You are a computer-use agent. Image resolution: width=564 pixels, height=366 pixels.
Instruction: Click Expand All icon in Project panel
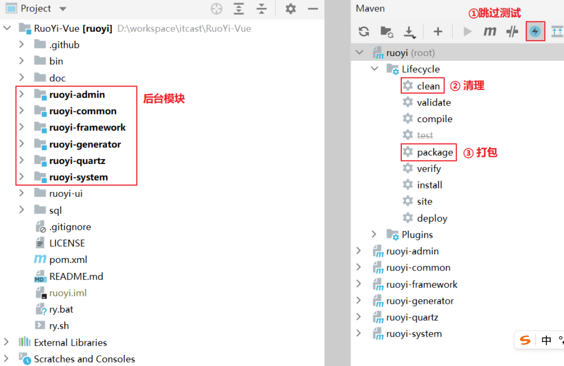(239, 9)
